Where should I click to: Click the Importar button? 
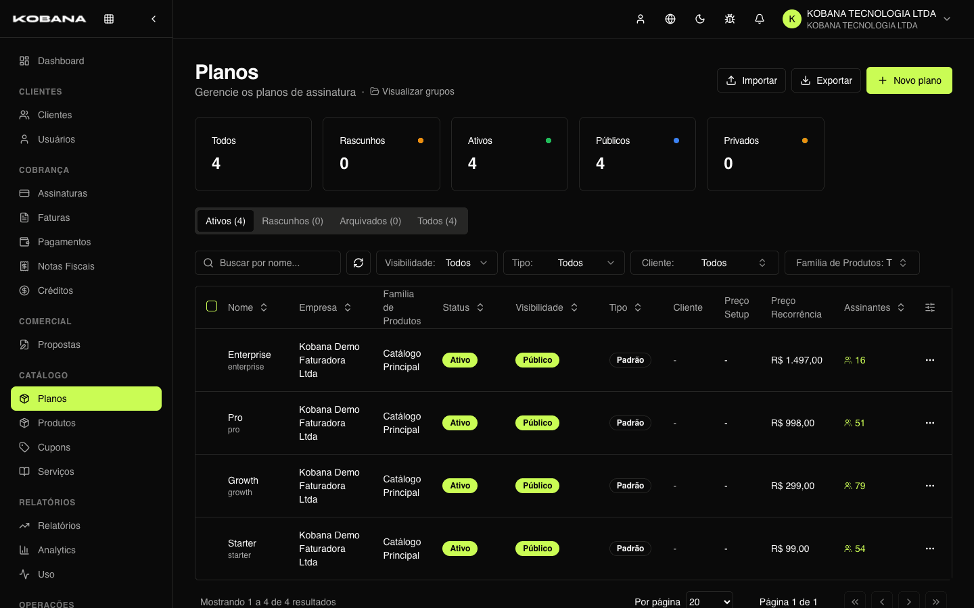click(x=751, y=80)
